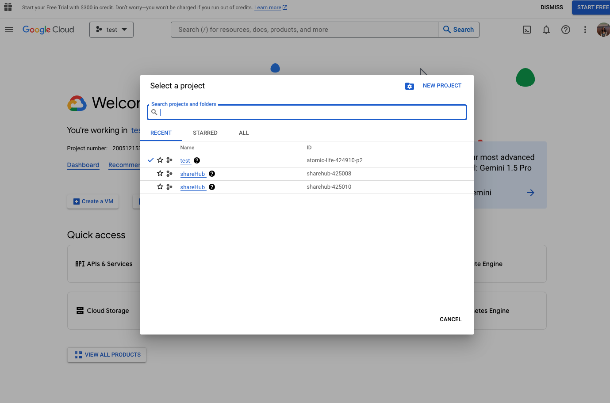Focus the Search projects and folders field
Image resolution: width=610 pixels, height=403 pixels.
pos(307,112)
